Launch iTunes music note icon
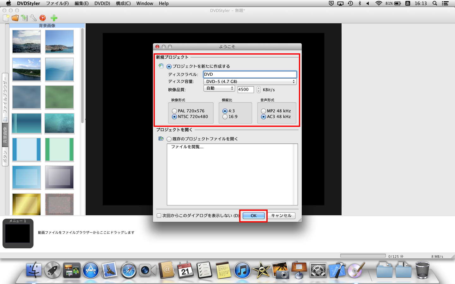 tap(242, 270)
